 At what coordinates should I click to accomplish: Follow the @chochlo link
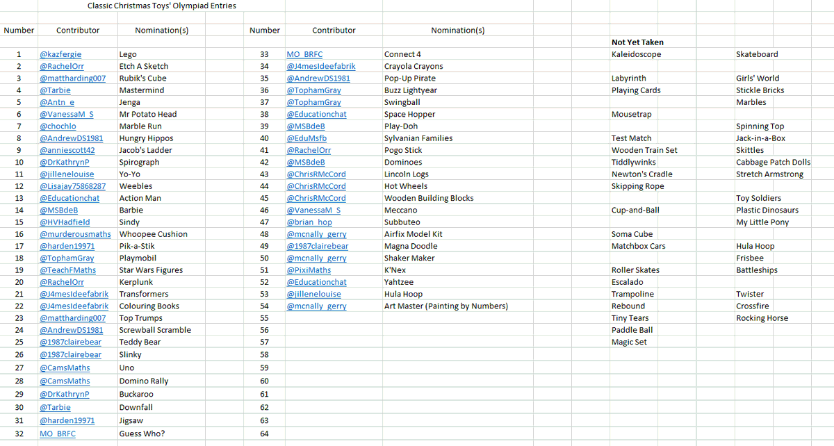pos(58,126)
